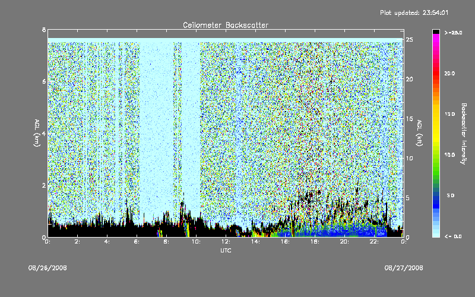Viewport: 475px width, 297px height.
Task: Select the '6:' hour tick label
Action: [x=137, y=242]
